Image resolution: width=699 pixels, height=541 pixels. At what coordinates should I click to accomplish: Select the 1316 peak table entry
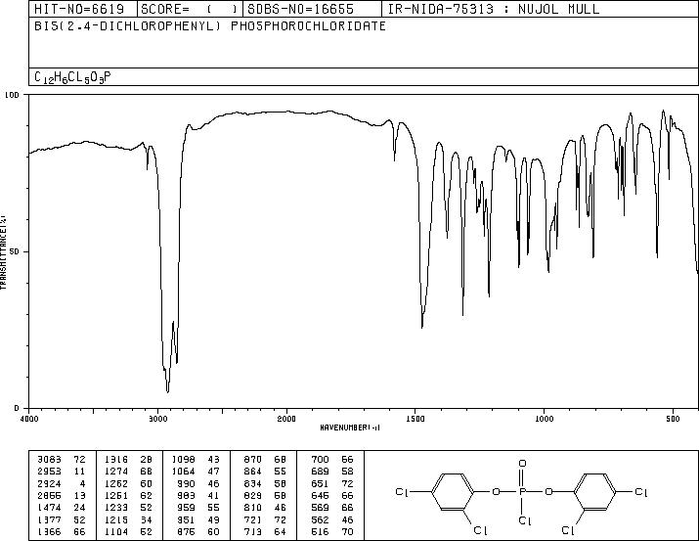click(x=128, y=460)
